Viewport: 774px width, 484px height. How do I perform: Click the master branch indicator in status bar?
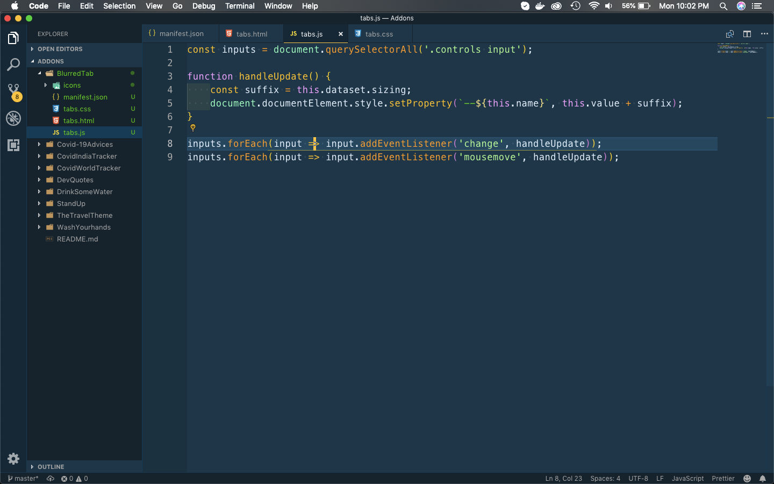pyautogui.click(x=23, y=479)
